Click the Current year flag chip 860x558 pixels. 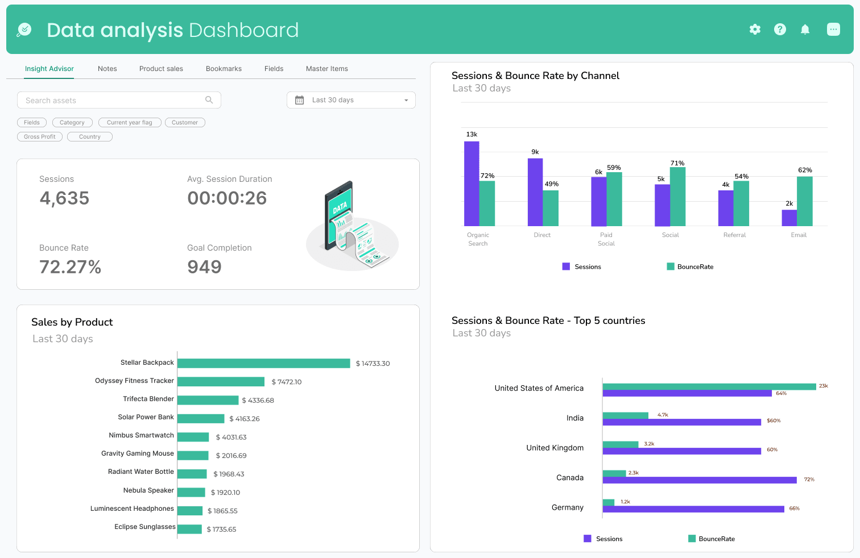130,122
